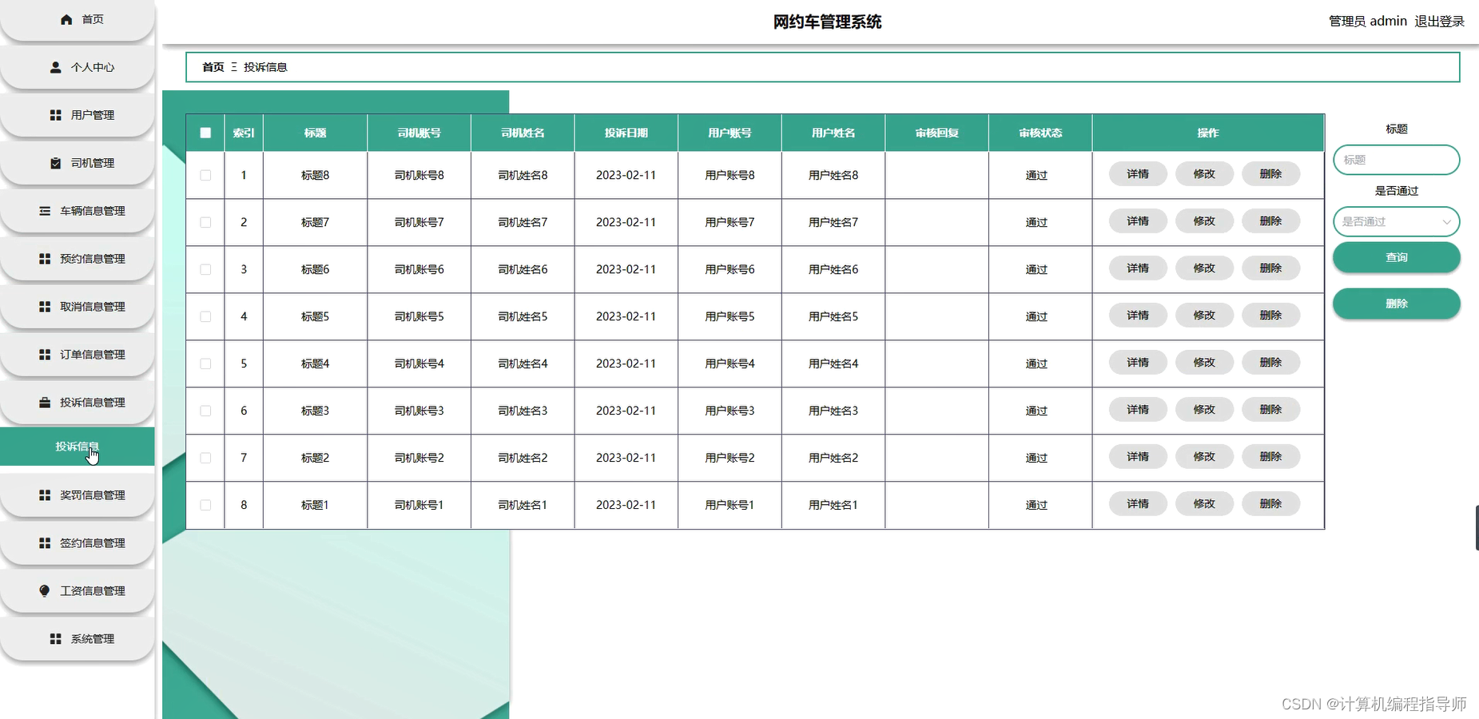The height and width of the screenshot is (719, 1479).
Task: Click the grid icon beside 预约信息管理
Action: click(x=45, y=259)
